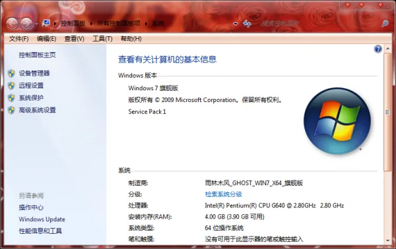This screenshot has width=396, height=249.
Task: Click the 查看有关计算机的基本信息 heading
Action: point(168,59)
